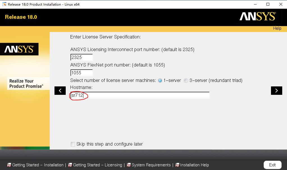Viewport: 287px width, 170px height.
Task: Open the Help link
Action: click(x=277, y=28)
